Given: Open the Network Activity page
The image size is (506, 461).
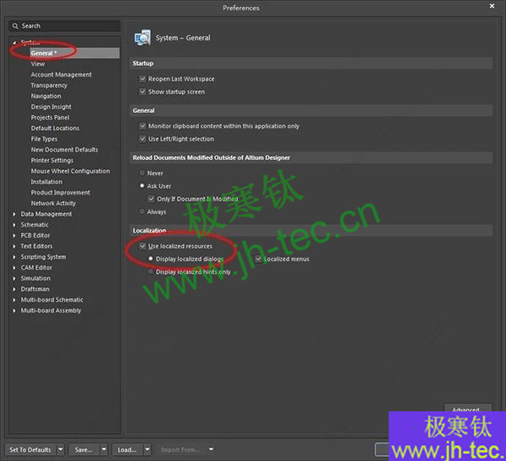Looking at the screenshot, I should click(x=53, y=203).
